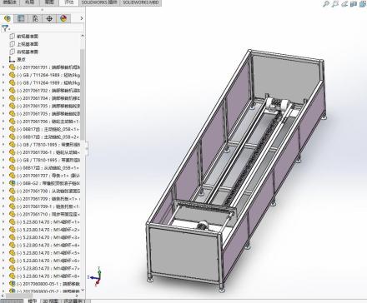Screen dimensions: 367x303
Task: Open the DimXpertManager crosshair tab
Action: [x=49, y=18]
